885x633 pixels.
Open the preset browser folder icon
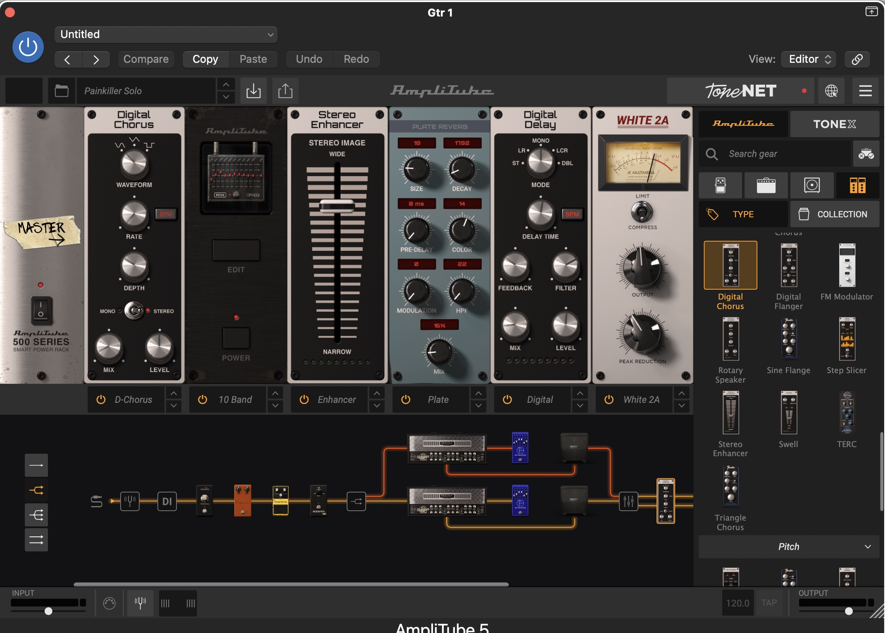point(62,91)
